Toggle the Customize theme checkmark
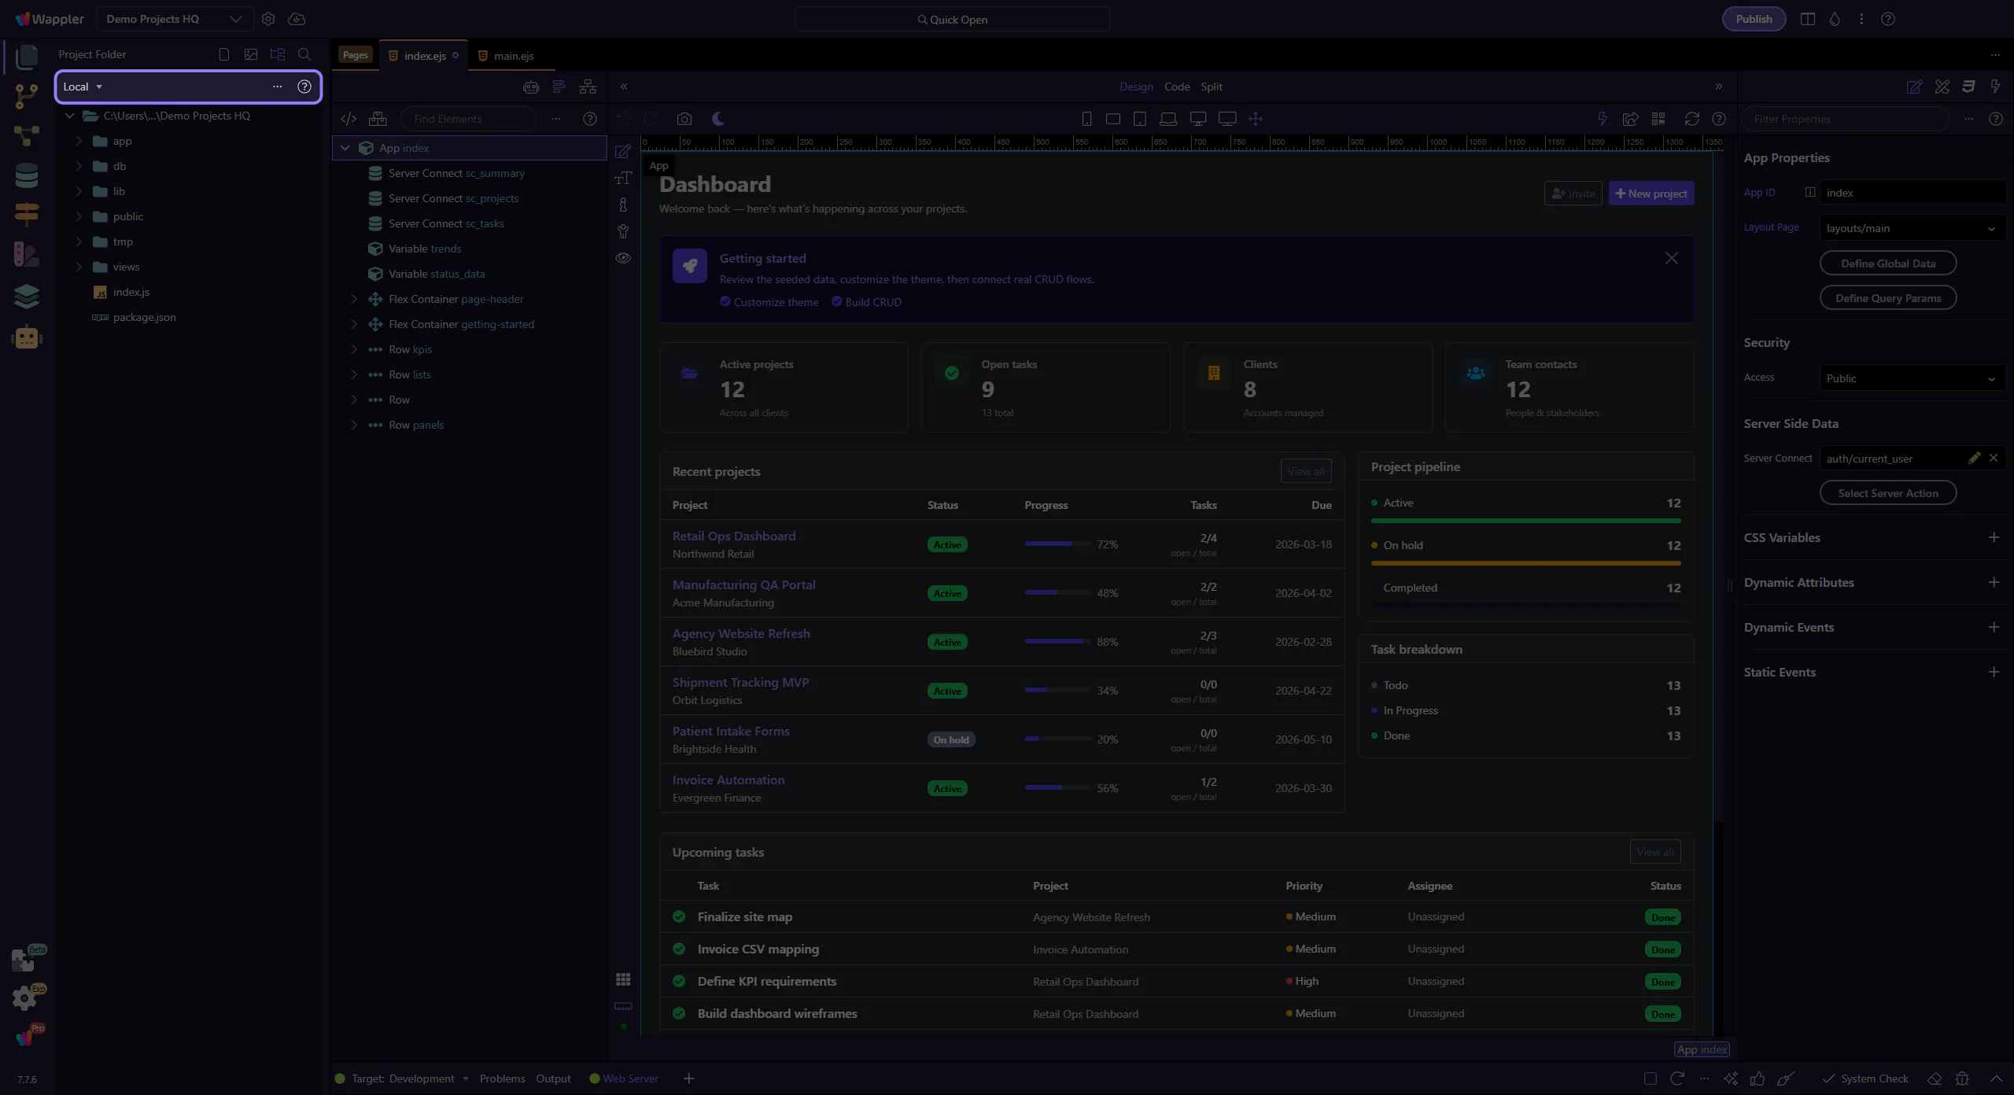This screenshot has height=1095, width=2014. point(725,302)
